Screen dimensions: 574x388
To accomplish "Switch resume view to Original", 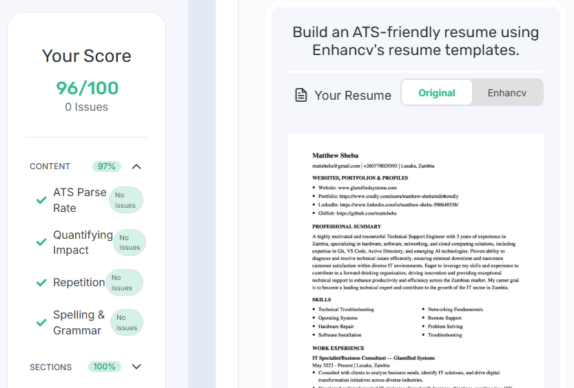I will pos(437,93).
